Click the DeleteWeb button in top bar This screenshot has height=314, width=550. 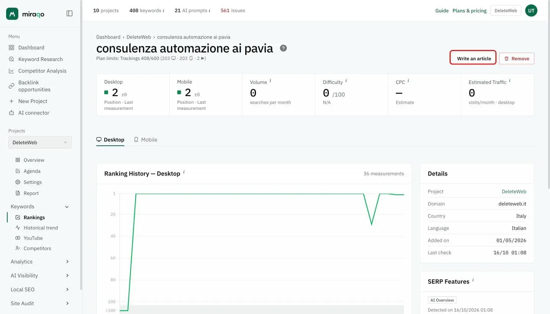[x=506, y=11]
